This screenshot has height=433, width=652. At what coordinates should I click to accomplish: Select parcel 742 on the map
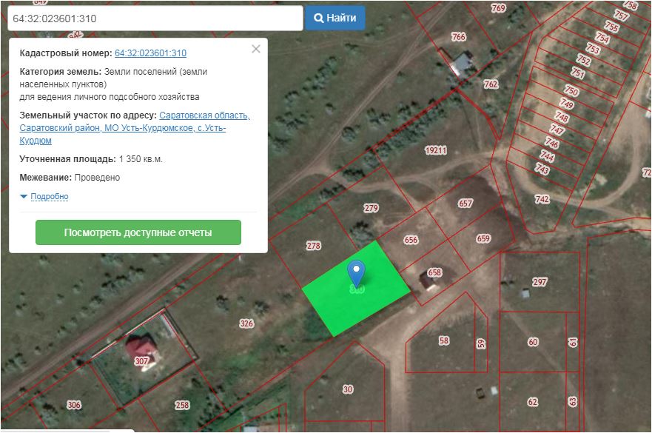click(x=542, y=199)
